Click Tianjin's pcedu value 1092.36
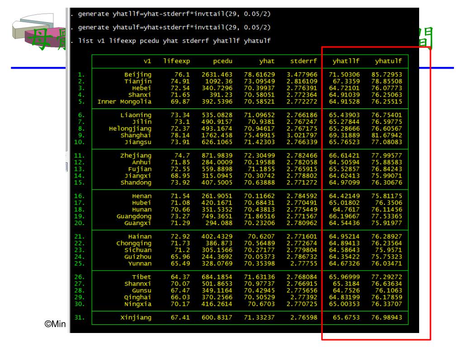 tap(218, 81)
